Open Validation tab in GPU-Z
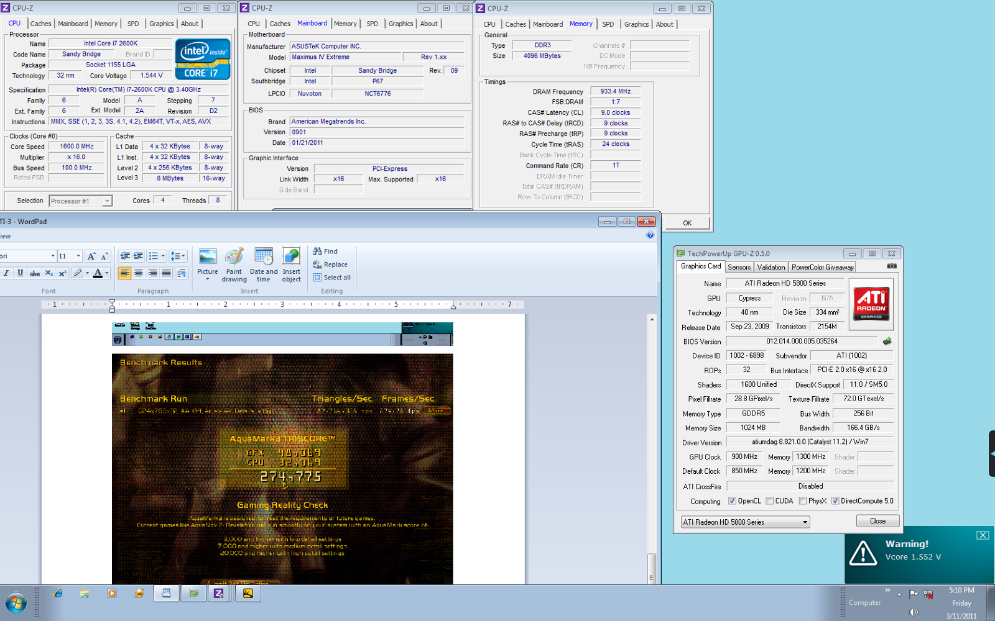The width and height of the screenshot is (995, 621). coord(771,267)
